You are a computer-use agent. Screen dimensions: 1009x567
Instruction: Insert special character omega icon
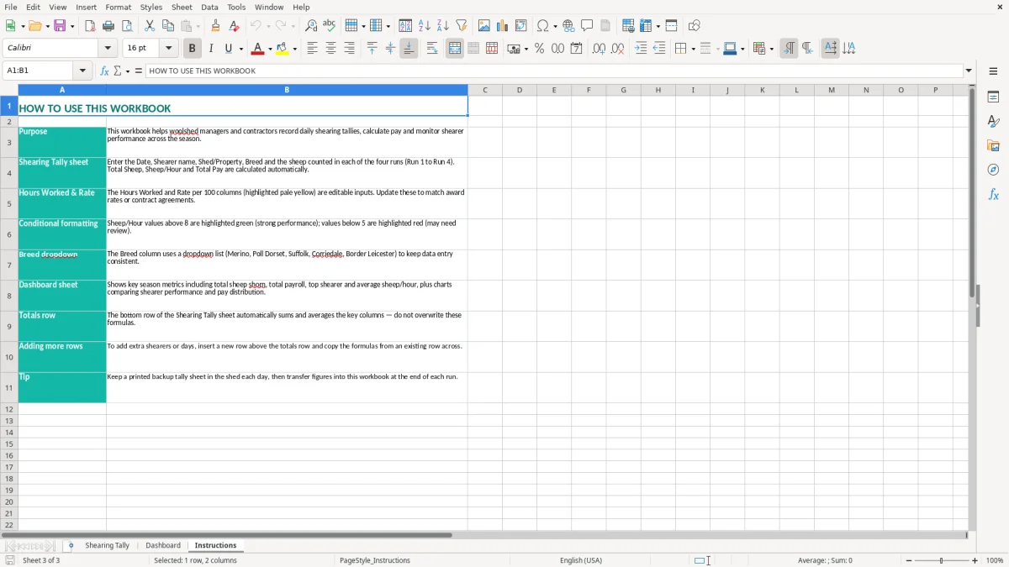click(x=542, y=26)
